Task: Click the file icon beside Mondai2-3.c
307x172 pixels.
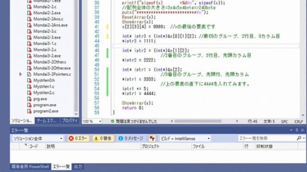Action: 29,31
